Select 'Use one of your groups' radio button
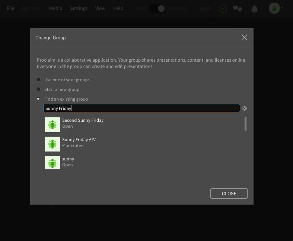 pyautogui.click(x=38, y=79)
